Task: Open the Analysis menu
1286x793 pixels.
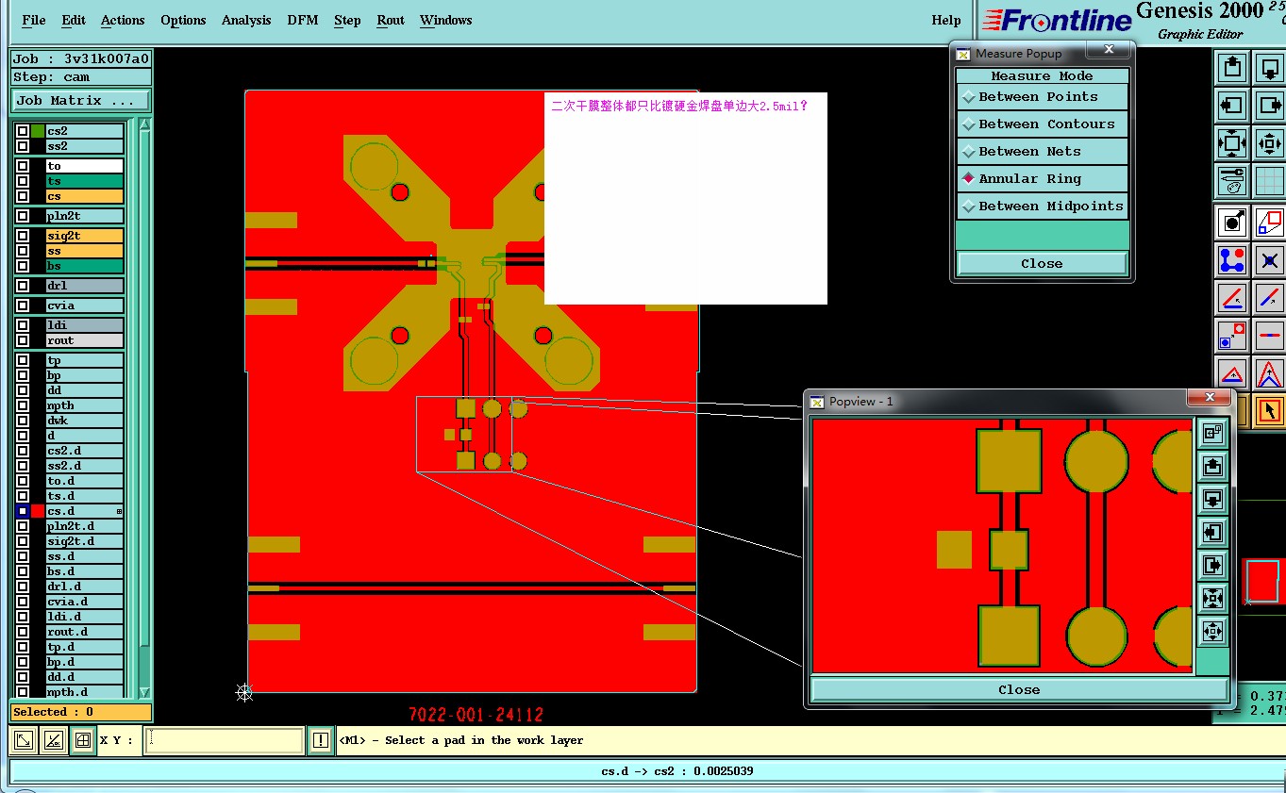Action: [246, 20]
